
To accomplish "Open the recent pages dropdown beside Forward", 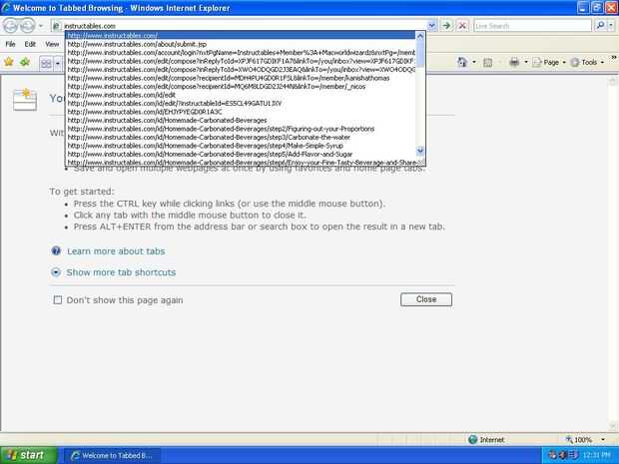I will coord(41,26).
